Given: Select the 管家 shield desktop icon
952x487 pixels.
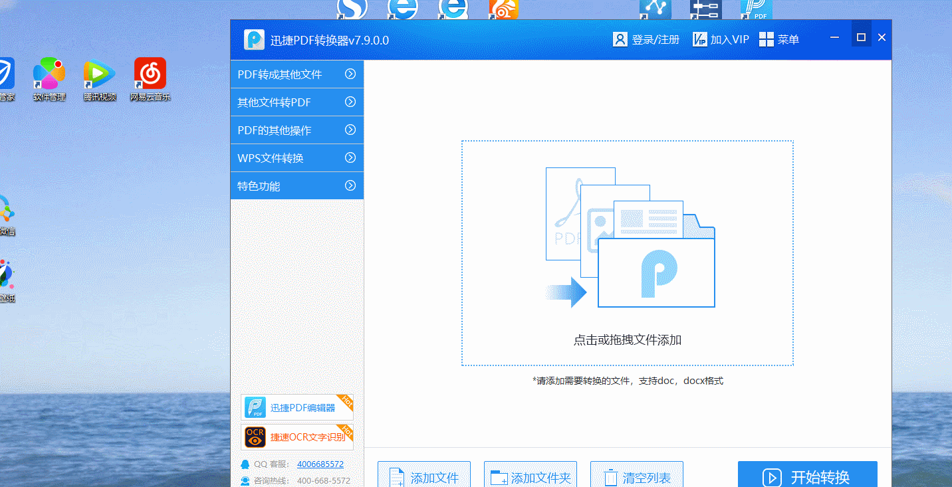Looking at the screenshot, I should click(x=6, y=80).
